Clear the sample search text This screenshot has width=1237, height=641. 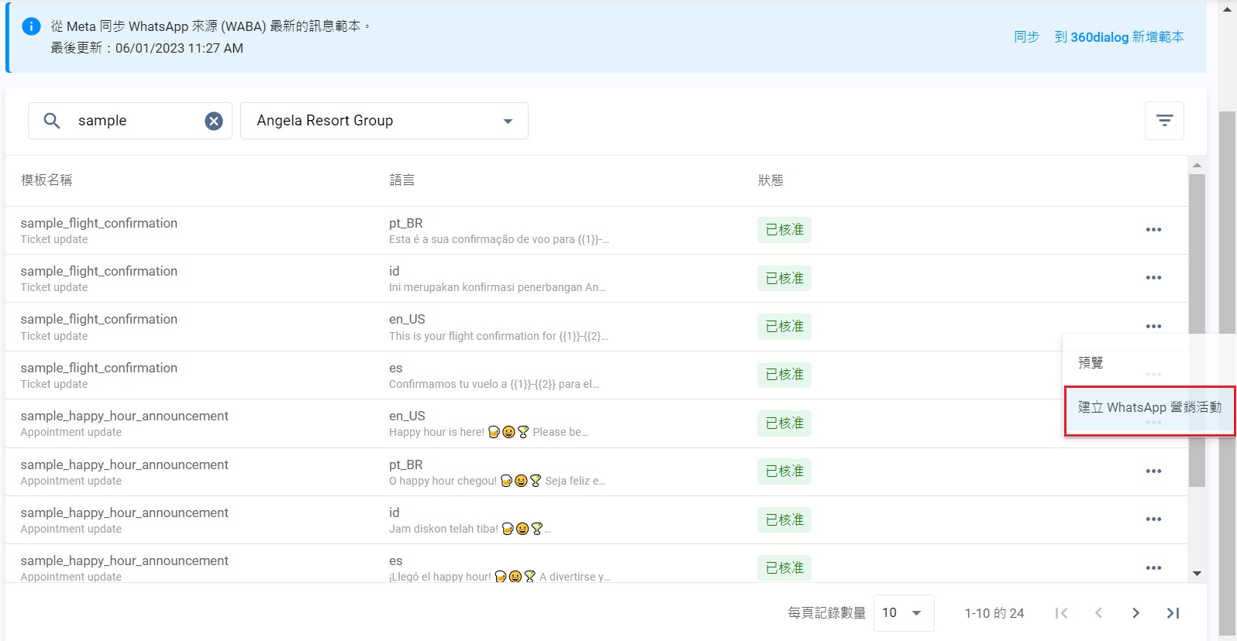[x=214, y=121]
